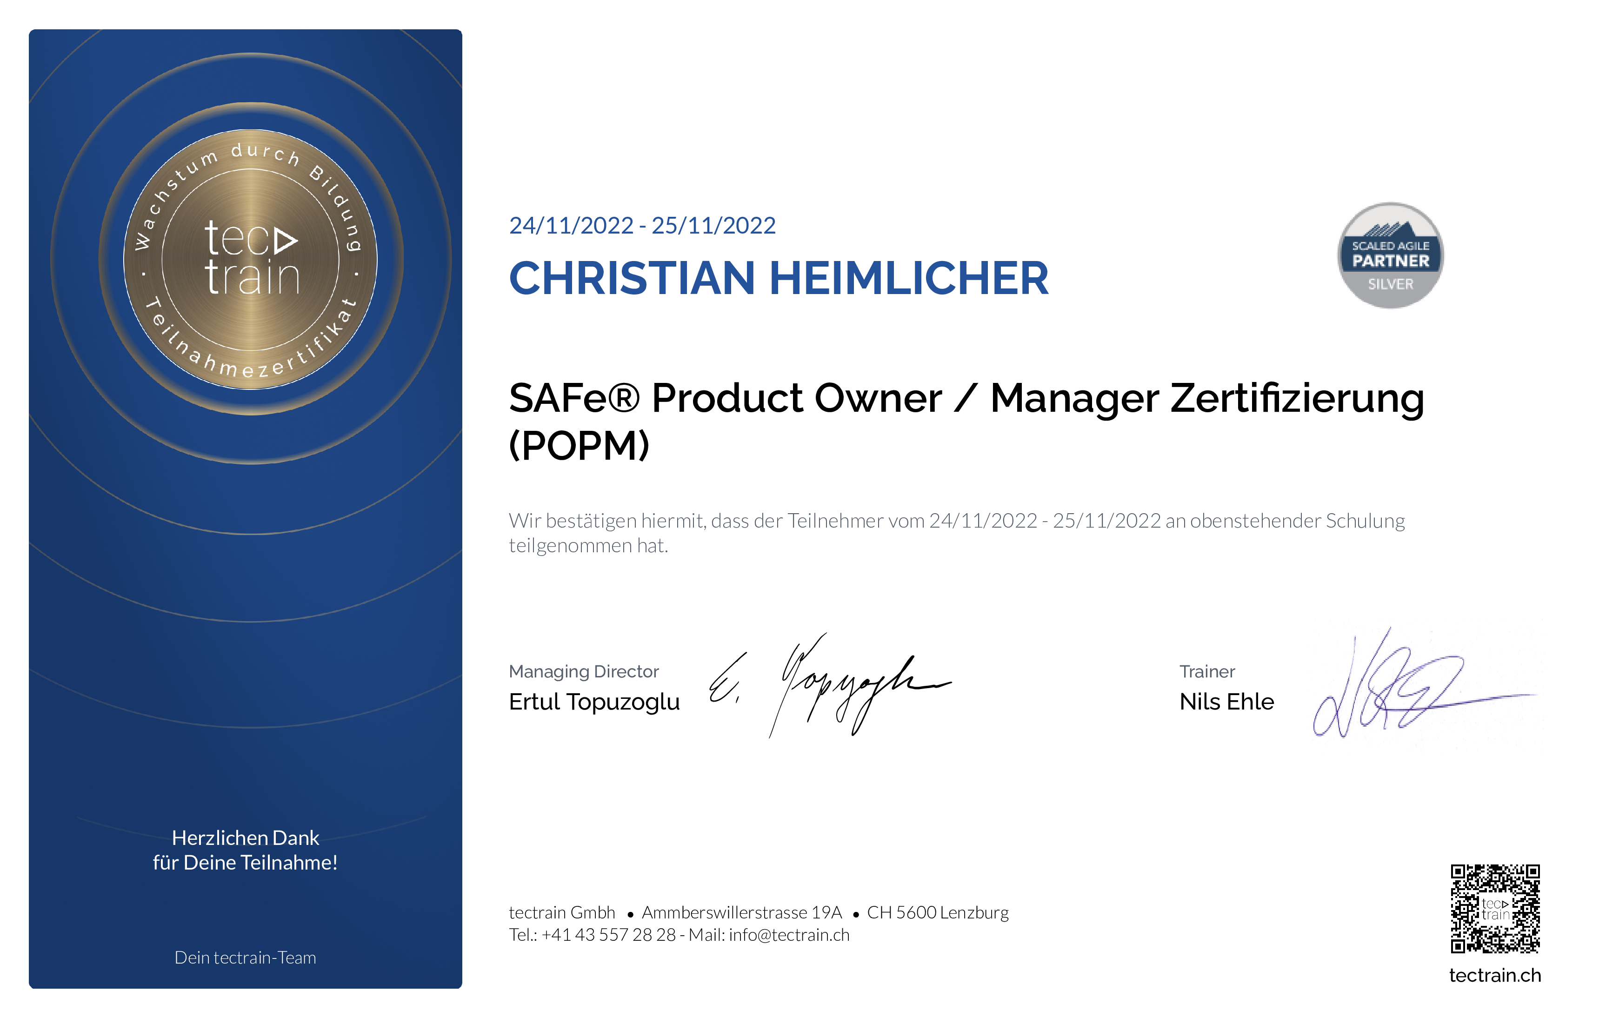The image size is (1599, 1018).
Task: Click the name Nils Ehle
Action: pyautogui.click(x=1226, y=702)
